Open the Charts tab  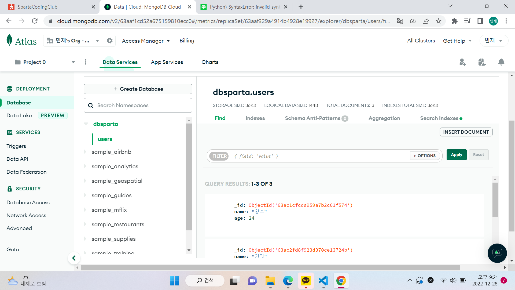pyautogui.click(x=210, y=62)
